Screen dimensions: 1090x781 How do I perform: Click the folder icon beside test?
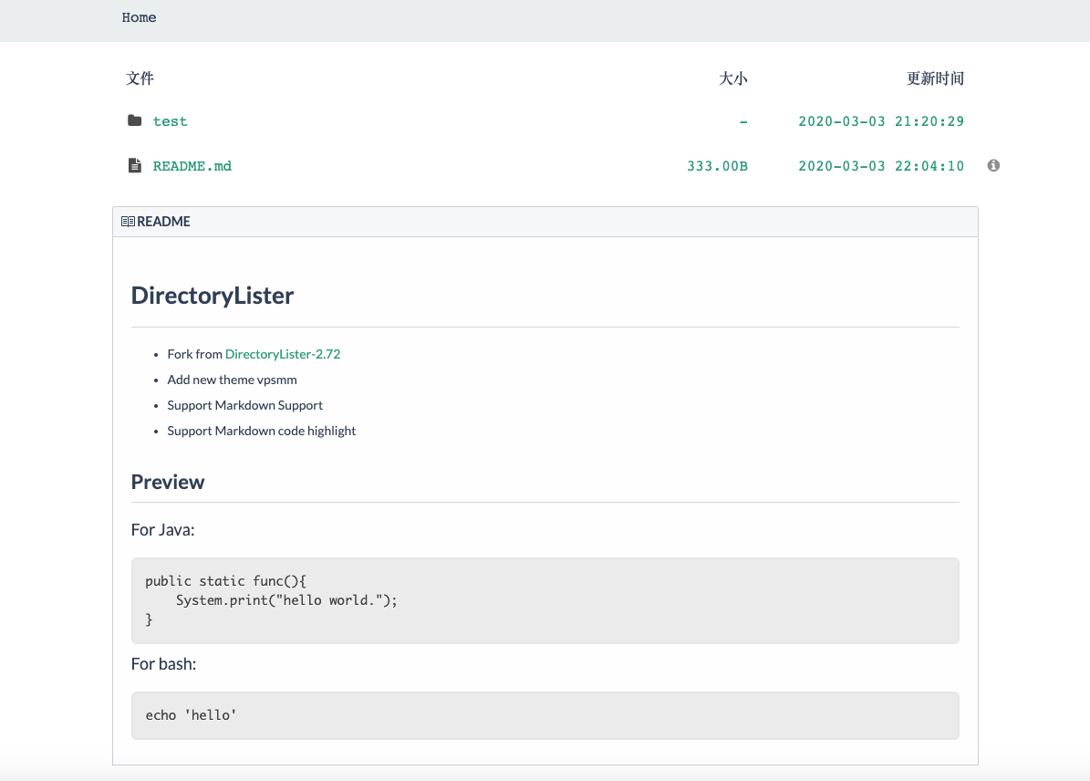(x=135, y=120)
